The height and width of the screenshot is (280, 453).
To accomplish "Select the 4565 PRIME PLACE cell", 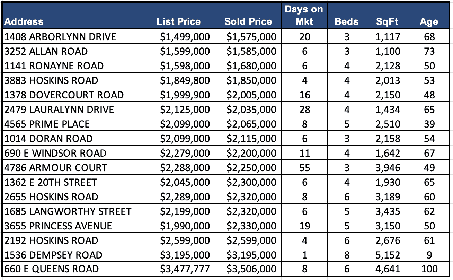I will (47, 124).
